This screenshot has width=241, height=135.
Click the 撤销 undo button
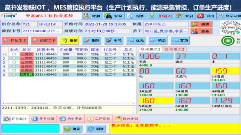(69, 41)
